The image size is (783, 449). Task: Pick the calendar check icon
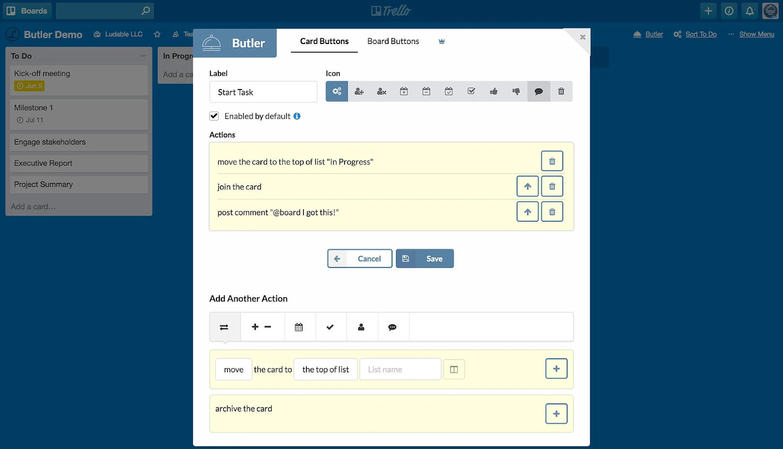449,91
